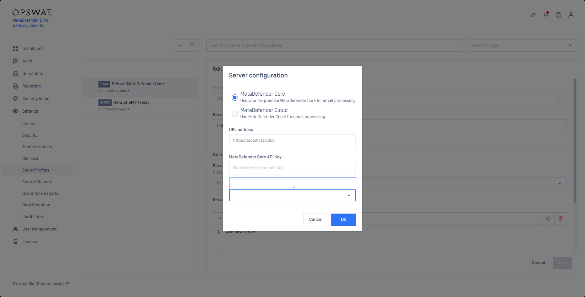Select the MetaDefender Cloud radio option
Screen dimensions: 585x297
coord(235,114)
